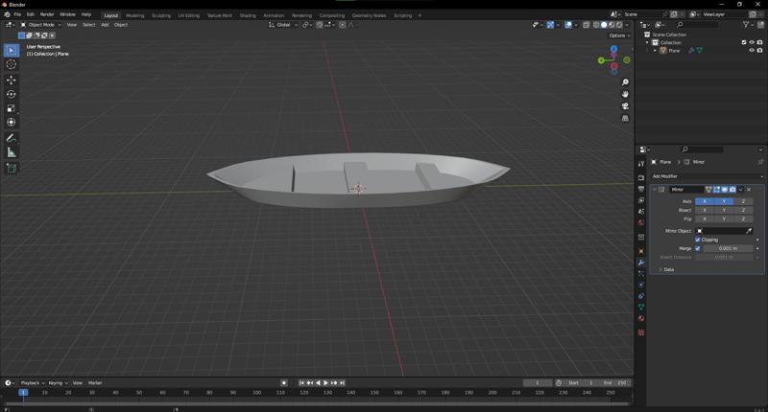Open the Add Modifier dropdown
Viewport: 768px width, 412px height.
point(707,176)
